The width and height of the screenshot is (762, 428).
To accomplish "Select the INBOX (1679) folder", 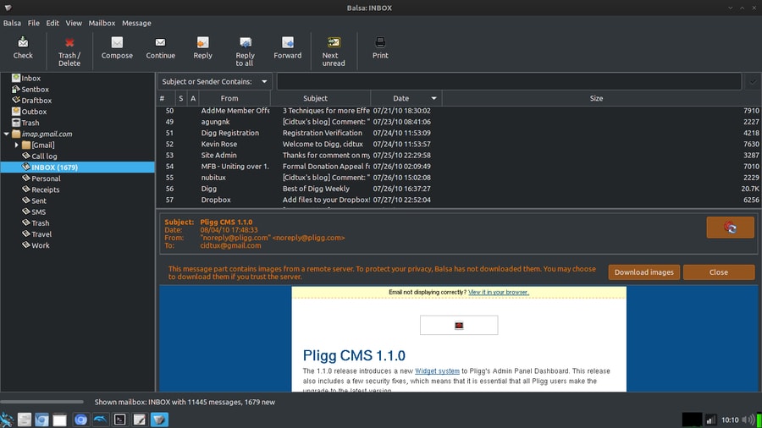I will point(78,167).
